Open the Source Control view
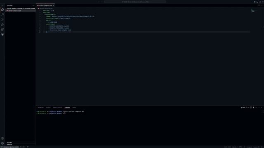264x148 pixels. pyautogui.click(x=2, y=20)
